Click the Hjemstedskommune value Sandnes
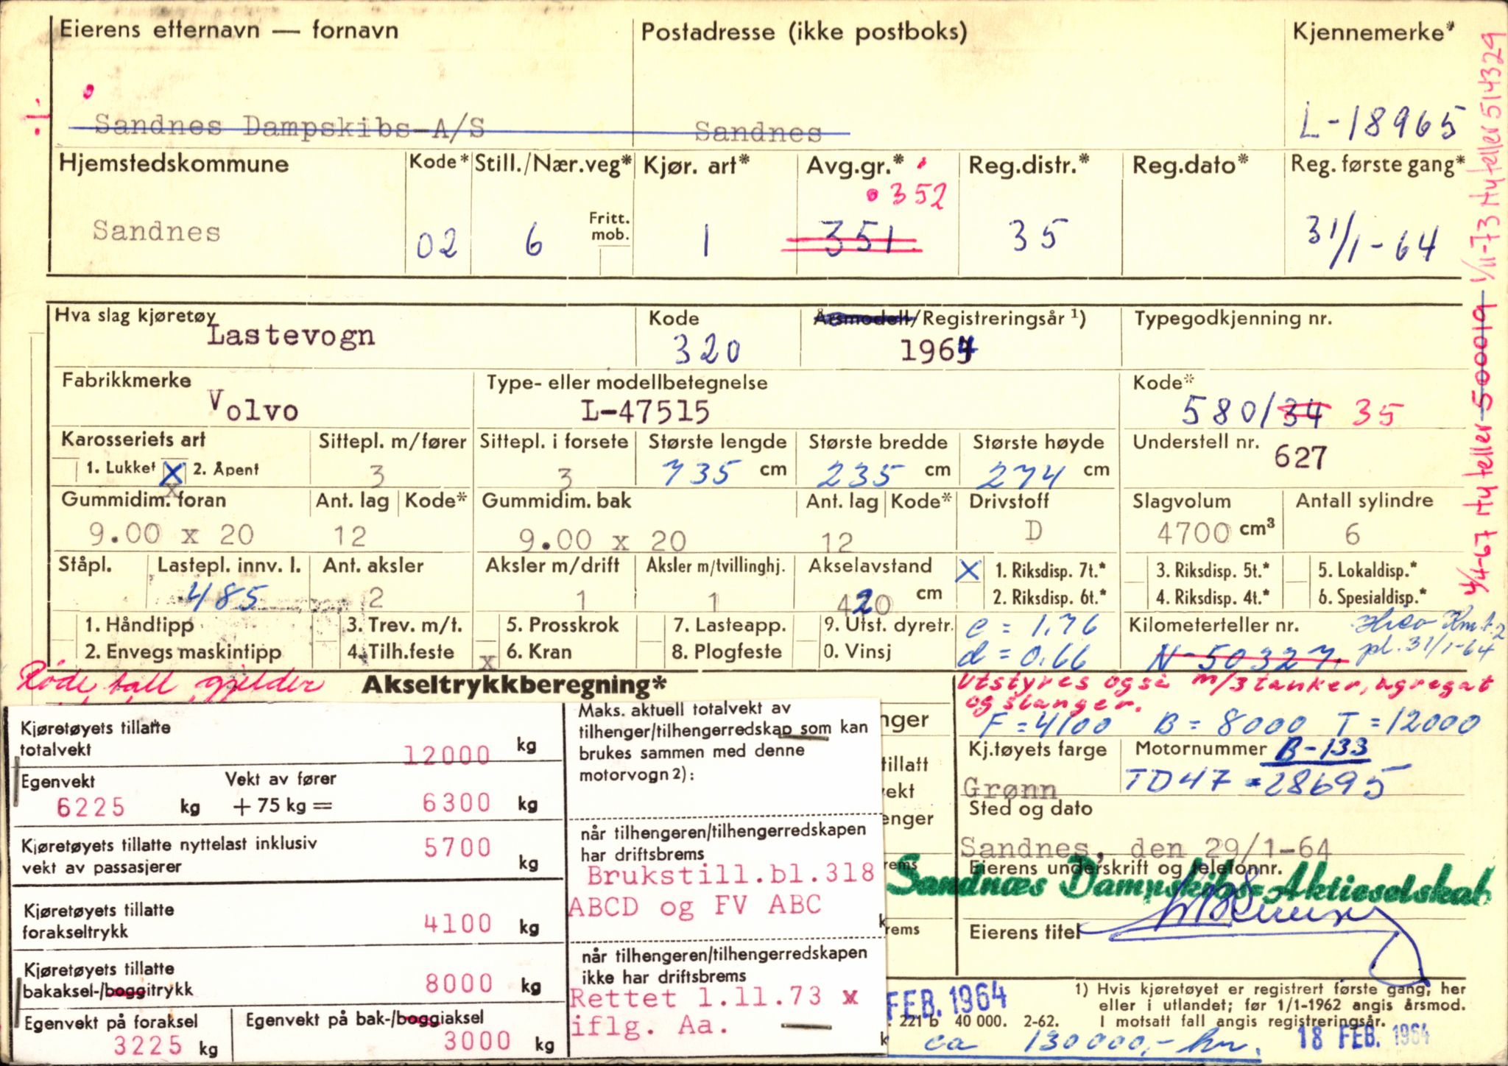This screenshot has height=1066, width=1508. point(156,231)
